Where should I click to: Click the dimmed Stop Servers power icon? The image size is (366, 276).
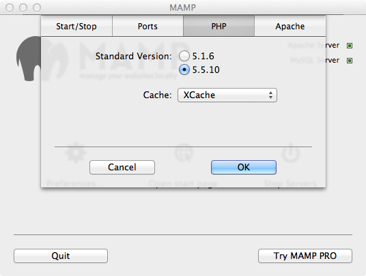(291, 153)
